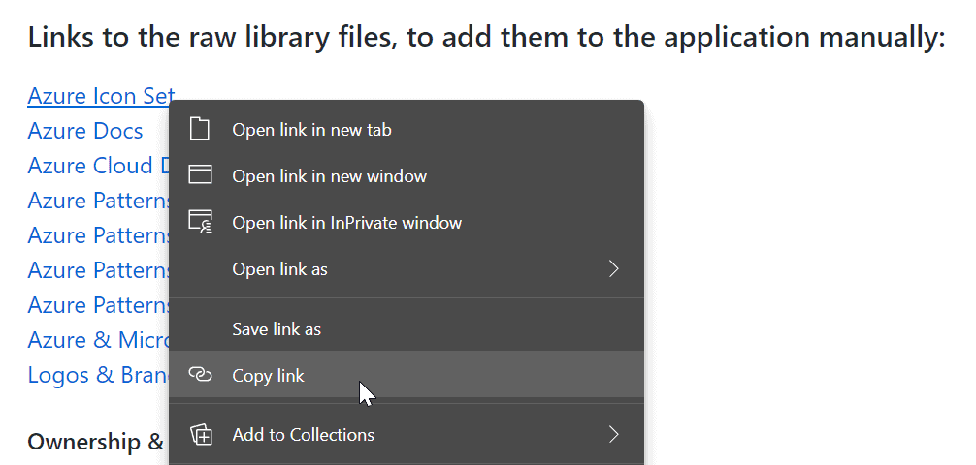Open the Azure Icon Set link
The width and height of the screenshot is (976, 465).
(101, 96)
